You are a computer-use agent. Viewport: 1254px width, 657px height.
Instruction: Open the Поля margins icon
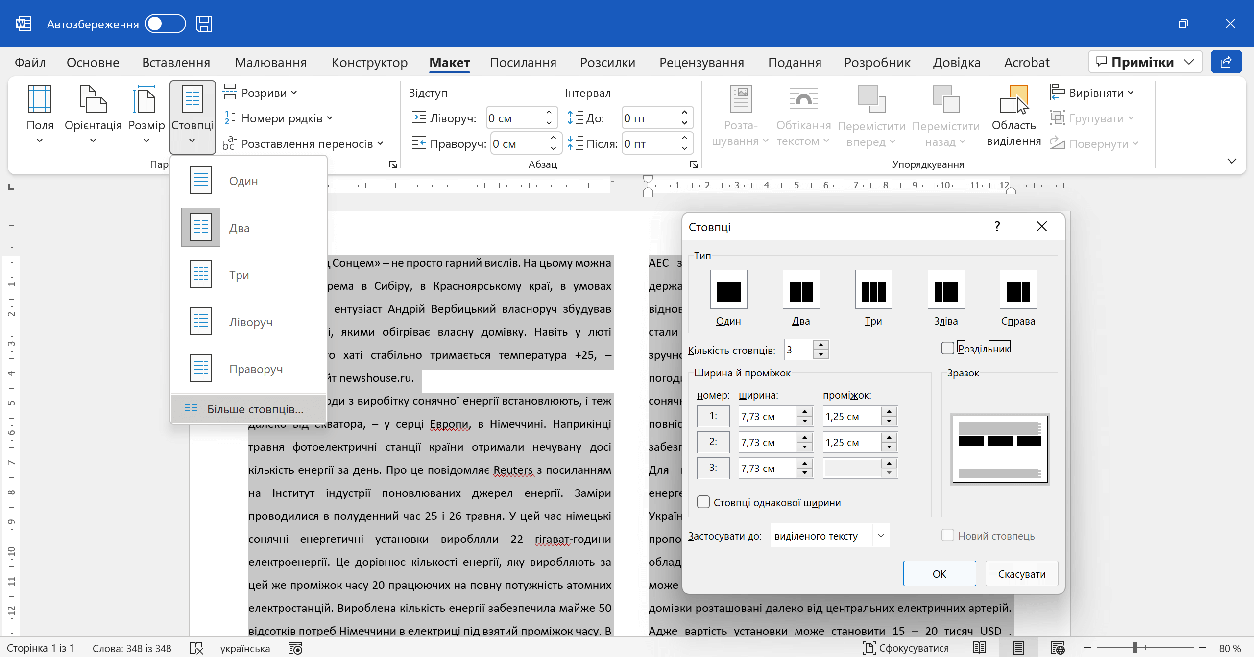(x=40, y=99)
